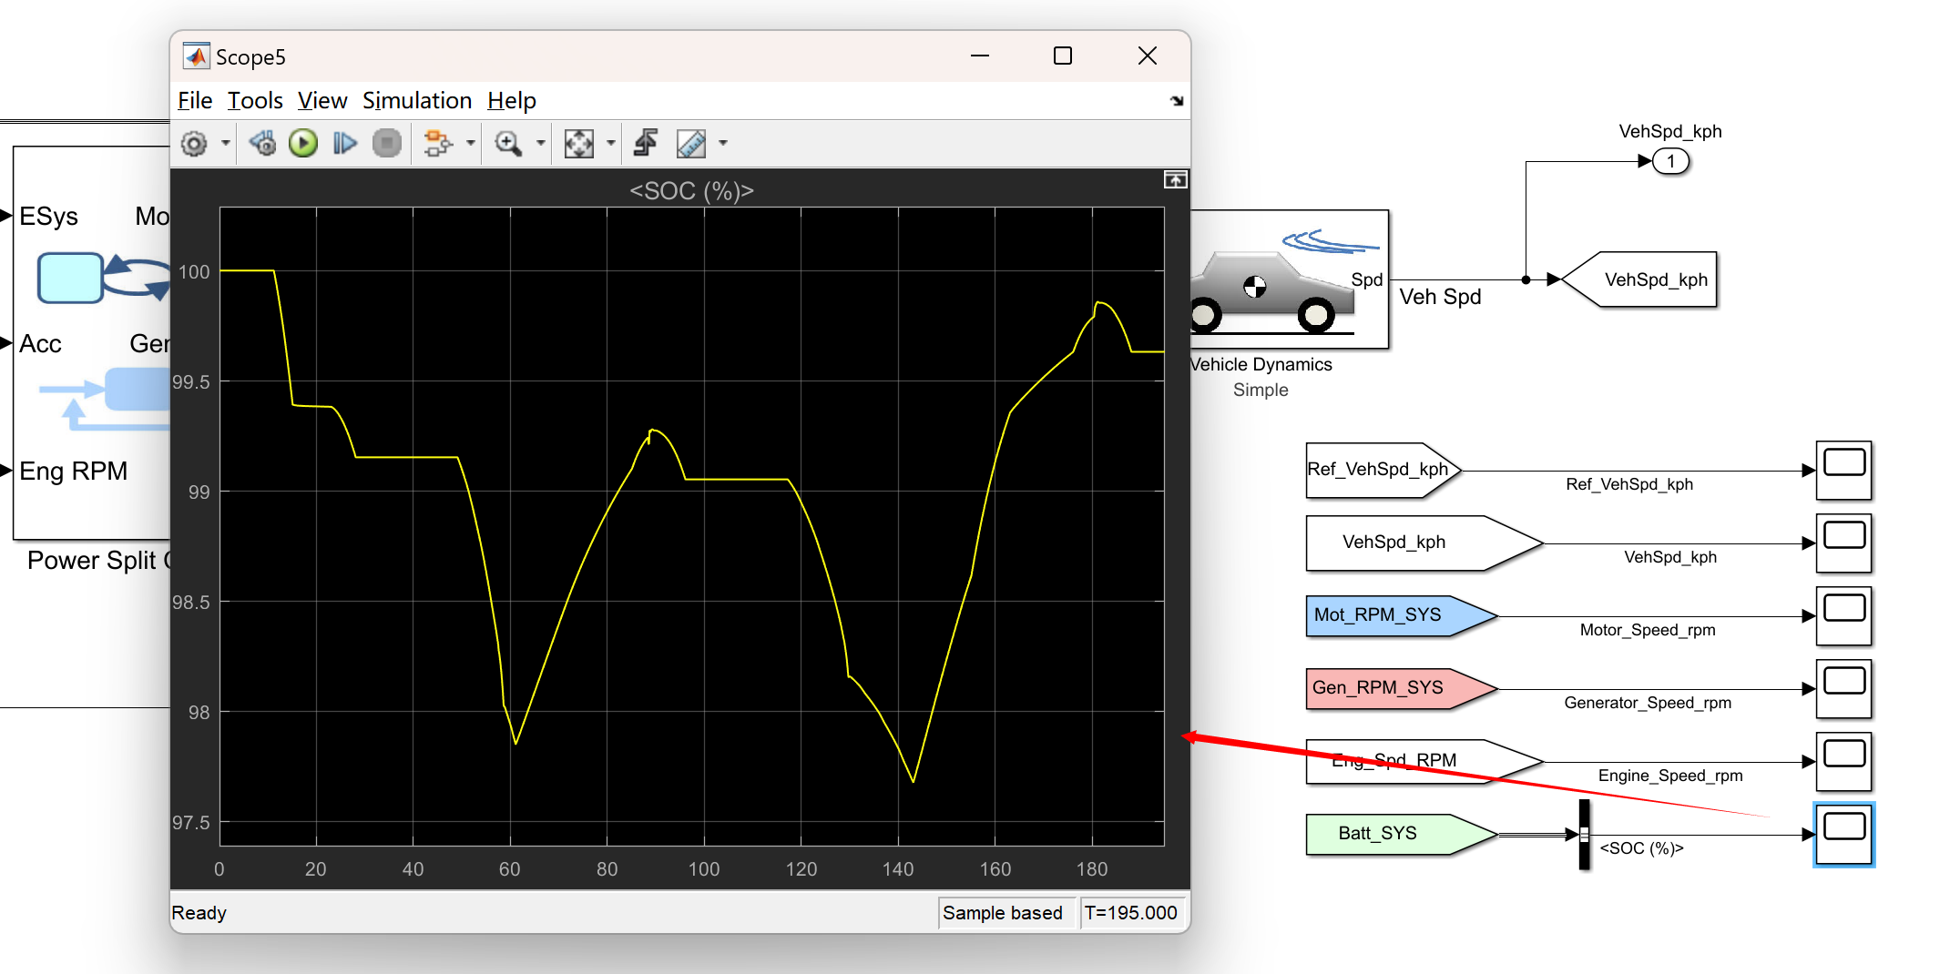Activate the Zoom magnifier tool
1960x974 pixels.
pos(510,143)
